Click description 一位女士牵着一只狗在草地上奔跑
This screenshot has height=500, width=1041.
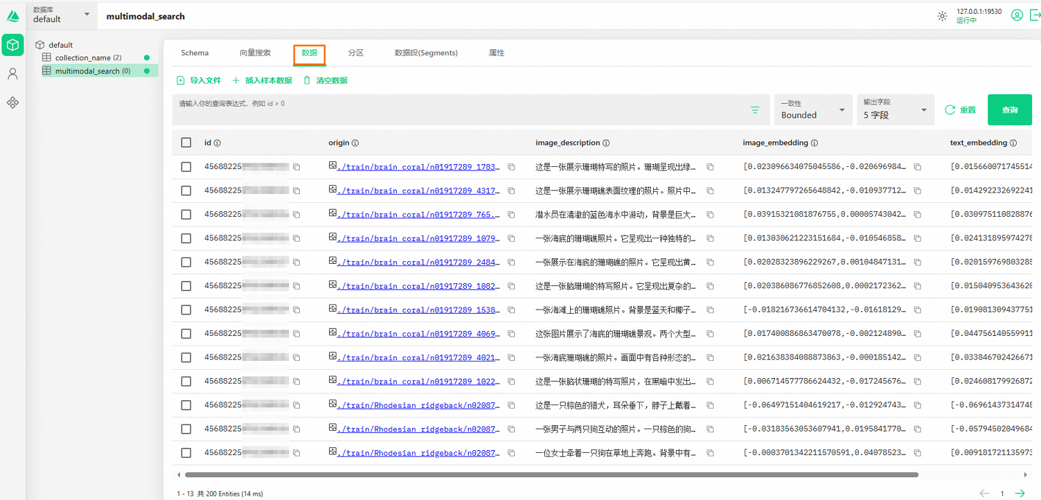click(616, 453)
